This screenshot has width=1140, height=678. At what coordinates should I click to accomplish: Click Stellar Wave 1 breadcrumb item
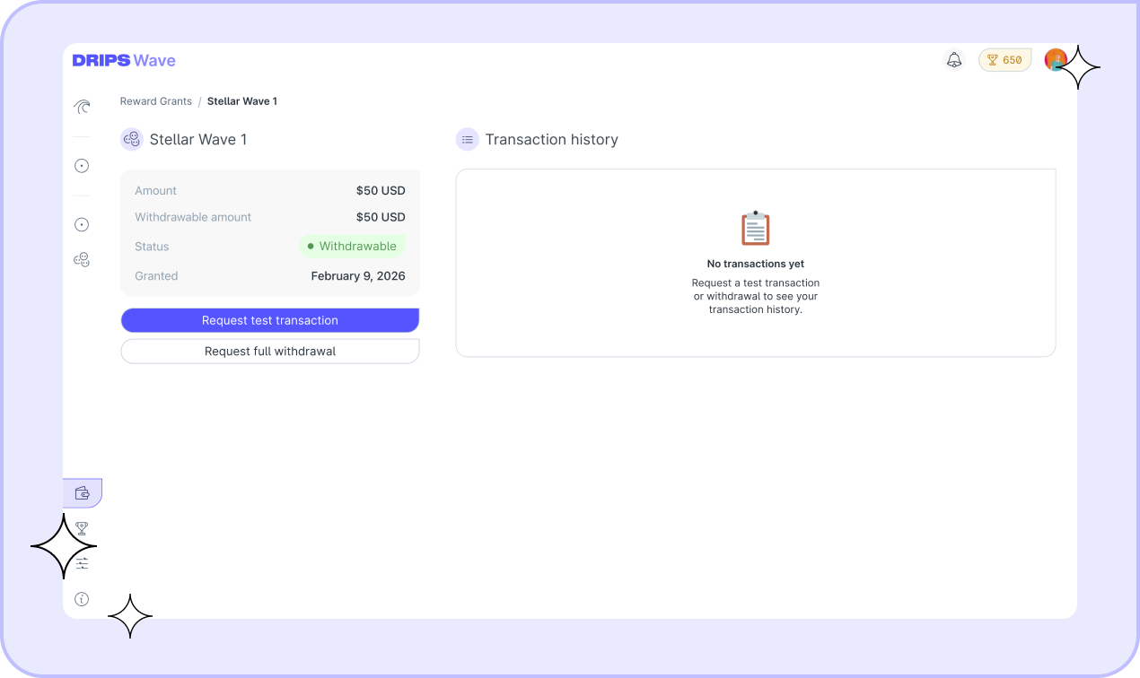(x=242, y=101)
